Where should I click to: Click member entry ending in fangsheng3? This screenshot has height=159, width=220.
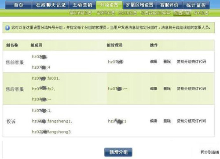tap(51, 132)
